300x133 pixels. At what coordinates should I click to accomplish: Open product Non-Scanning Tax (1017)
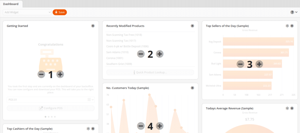pyautogui.click(x=121, y=41)
